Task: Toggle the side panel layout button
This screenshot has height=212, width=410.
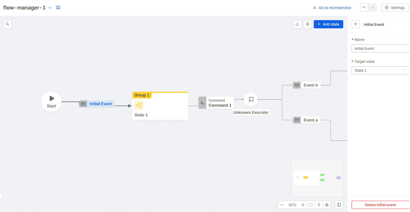Action: coord(339,205)
